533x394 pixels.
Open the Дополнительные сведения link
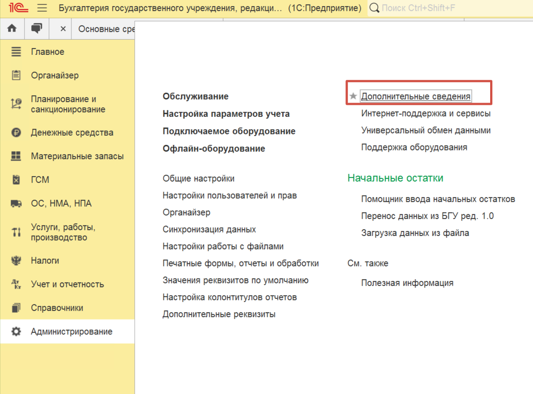tap(416, 96)
